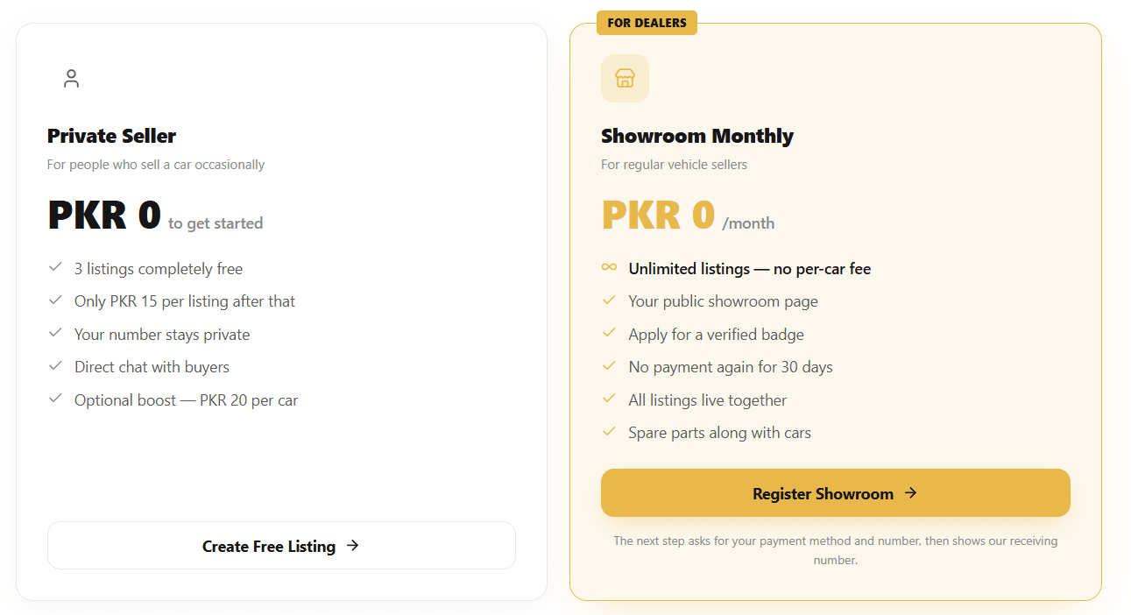The width and height of the screenshot is (1131, 615).
Task: Select the Private Seller plan title
Action: click(x=111, y=136)
